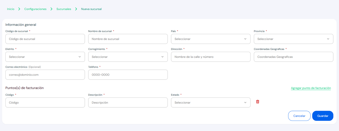Viewport: 339px width, 131px height.
Task: Focus the billing point Código field
Action: pos(45,103)
